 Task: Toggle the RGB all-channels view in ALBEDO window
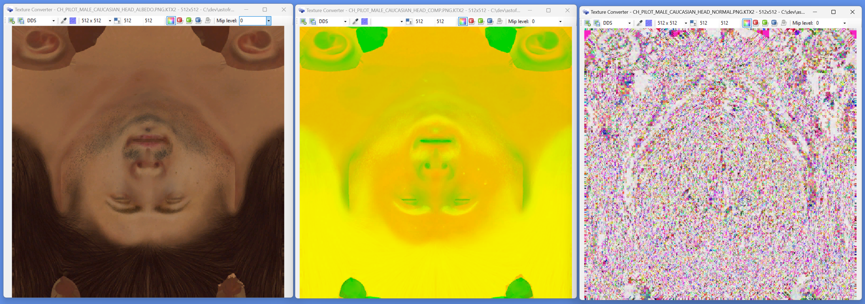click(x=171, y=20)
